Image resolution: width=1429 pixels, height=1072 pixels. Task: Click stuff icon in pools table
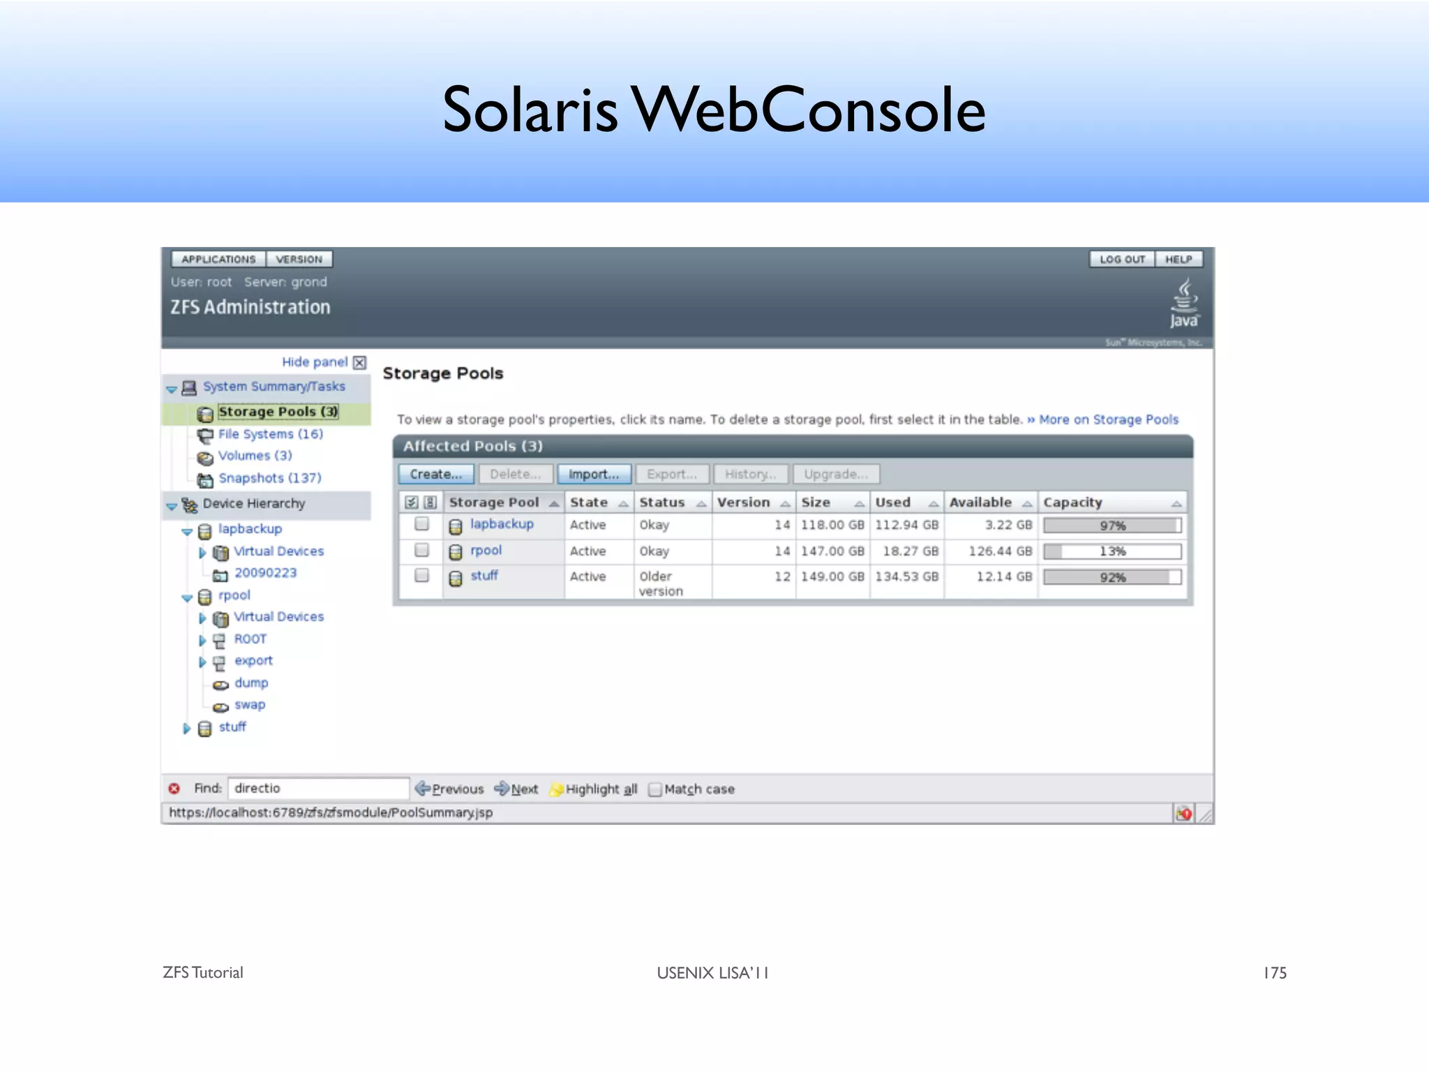pos(456,579)
